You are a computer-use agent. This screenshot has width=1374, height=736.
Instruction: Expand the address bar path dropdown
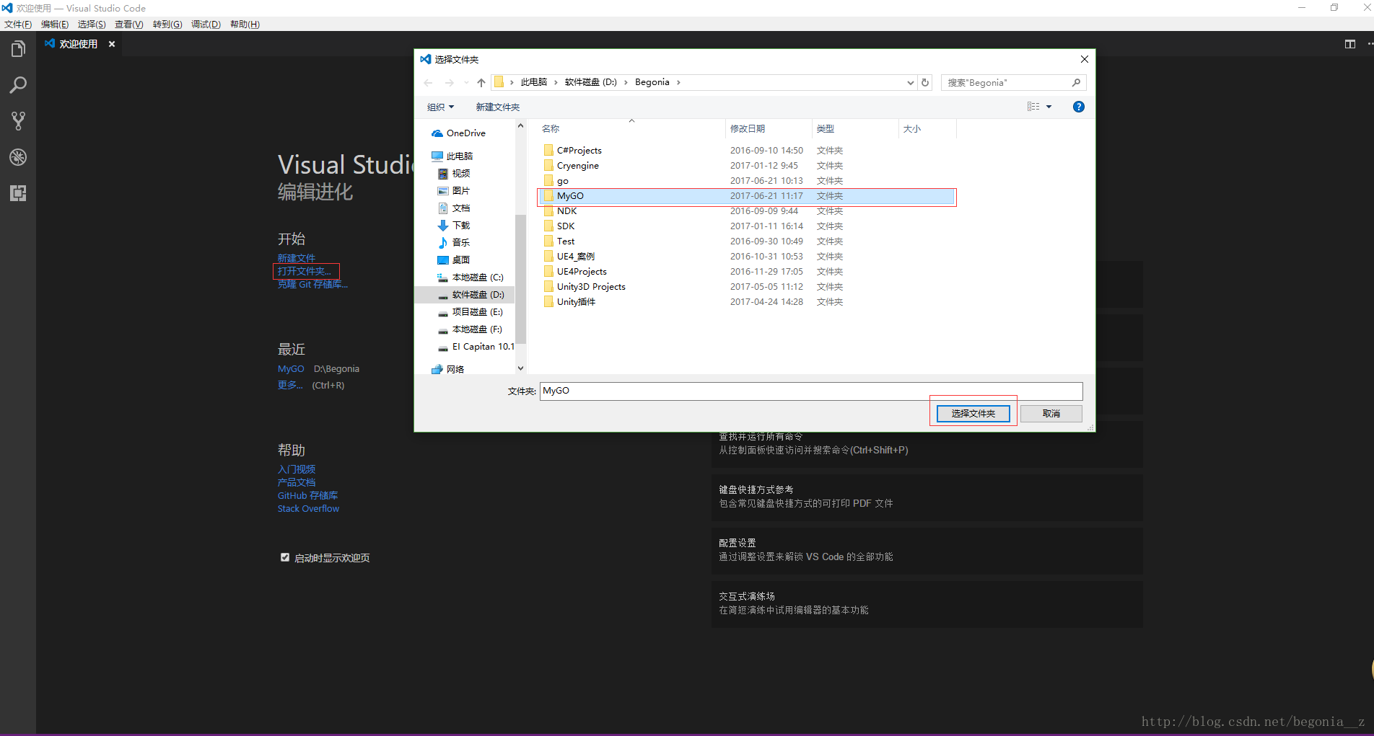(x=910, y=83)
